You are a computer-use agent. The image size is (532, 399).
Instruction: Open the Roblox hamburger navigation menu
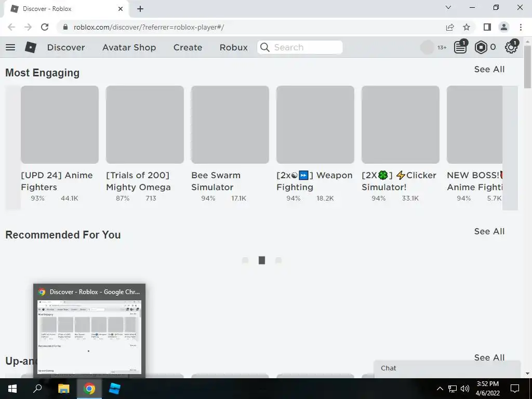(10, 47)
